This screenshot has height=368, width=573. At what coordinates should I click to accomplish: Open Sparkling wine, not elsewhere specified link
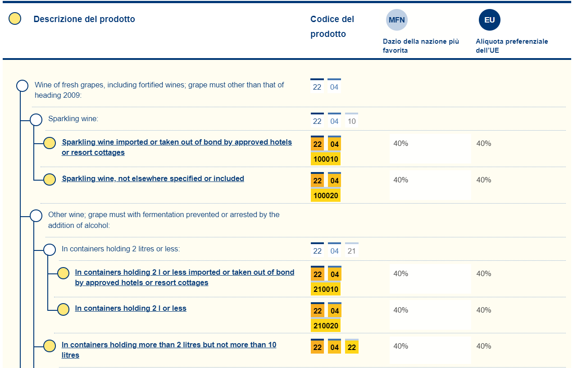click(153, 179)
